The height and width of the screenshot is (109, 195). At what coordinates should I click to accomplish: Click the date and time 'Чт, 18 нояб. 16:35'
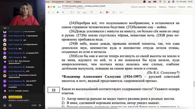[184, 2]
